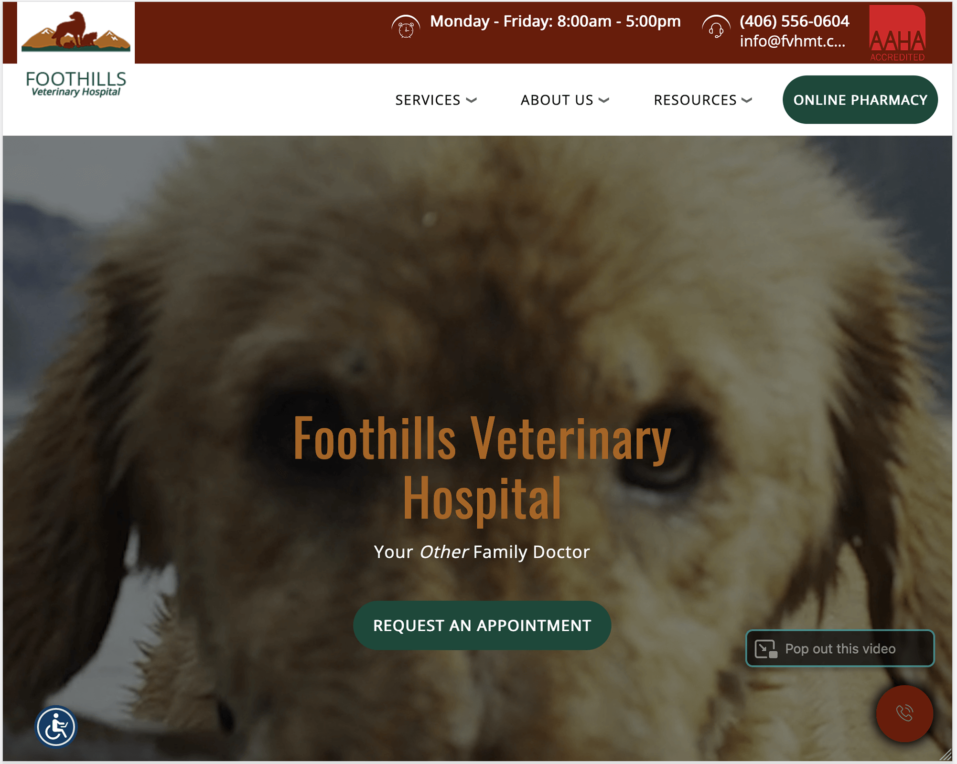
Task: Click the Foothills Veterinary Hospital logo text
Action: [x=76, y=84]
